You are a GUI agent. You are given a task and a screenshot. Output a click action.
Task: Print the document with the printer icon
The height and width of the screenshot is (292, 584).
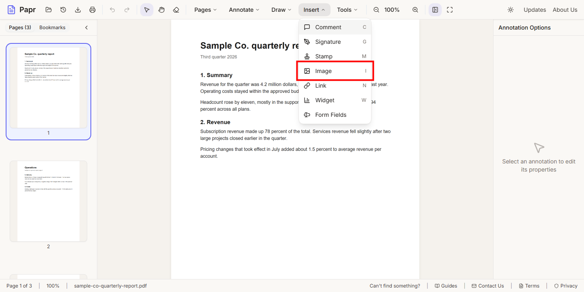click(92, 10)
